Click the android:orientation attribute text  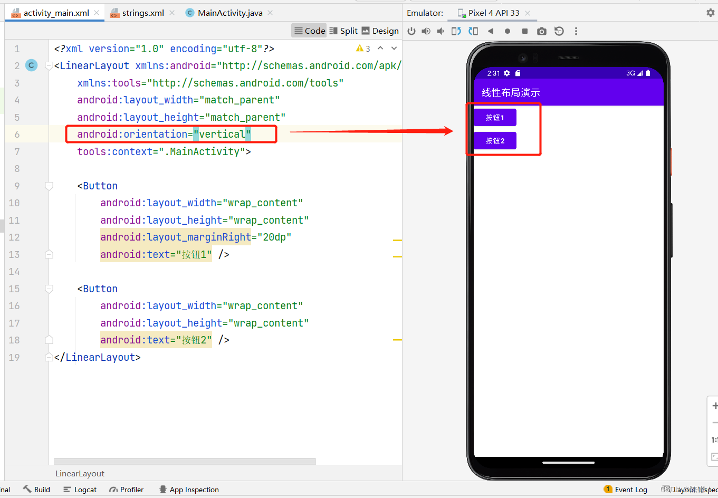pos(164,134)
